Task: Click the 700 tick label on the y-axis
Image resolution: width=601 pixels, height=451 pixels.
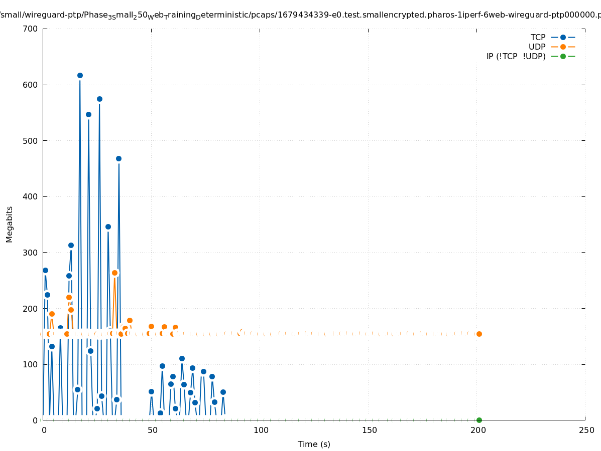Action: (x=31, y=29)
